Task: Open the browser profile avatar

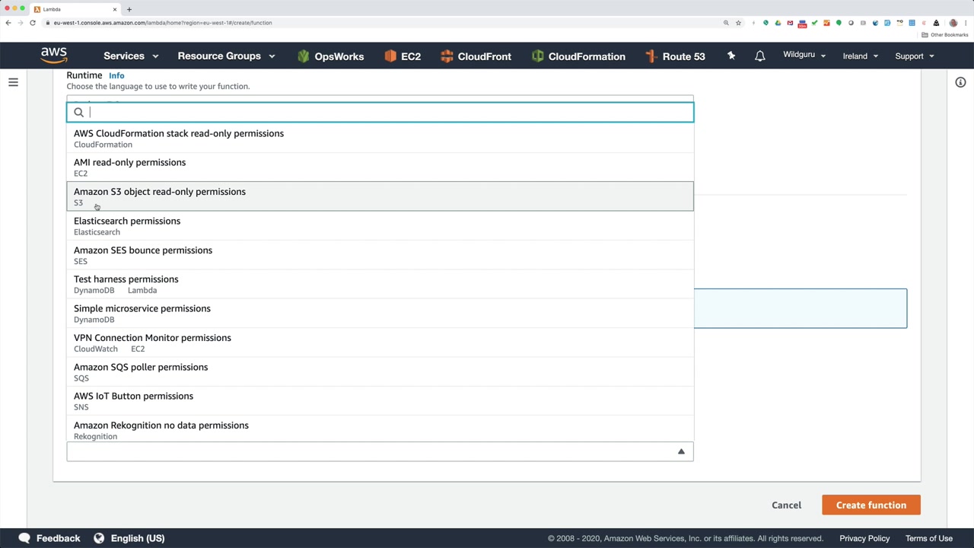Action: coord(953,23)
